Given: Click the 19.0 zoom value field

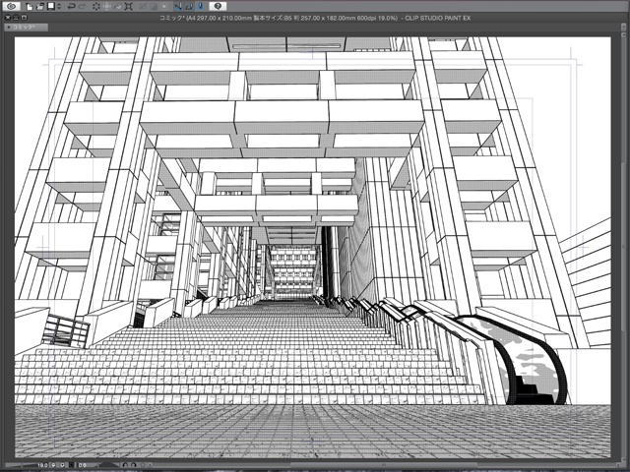Looking at the screenshot, I should (x=42, y=465).
